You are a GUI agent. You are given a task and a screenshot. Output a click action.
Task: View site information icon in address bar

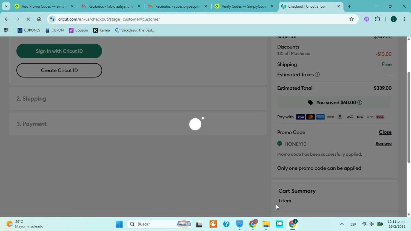52,19
